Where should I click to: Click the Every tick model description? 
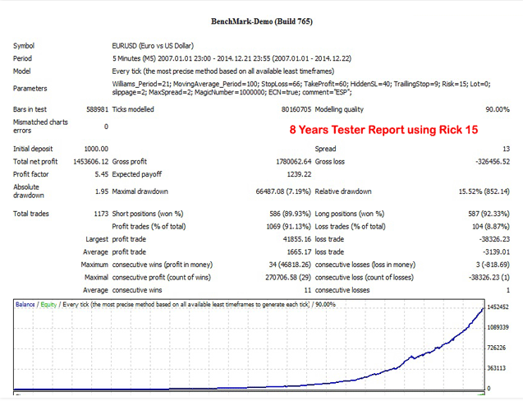(x=223, y=71)
